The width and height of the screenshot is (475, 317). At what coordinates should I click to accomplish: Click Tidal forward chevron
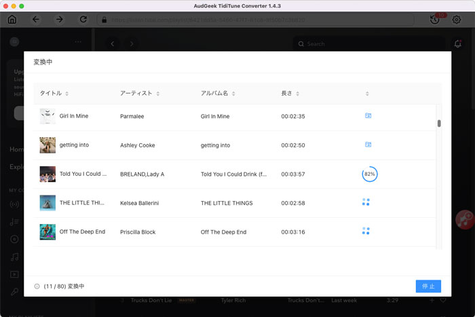point(132,44)
